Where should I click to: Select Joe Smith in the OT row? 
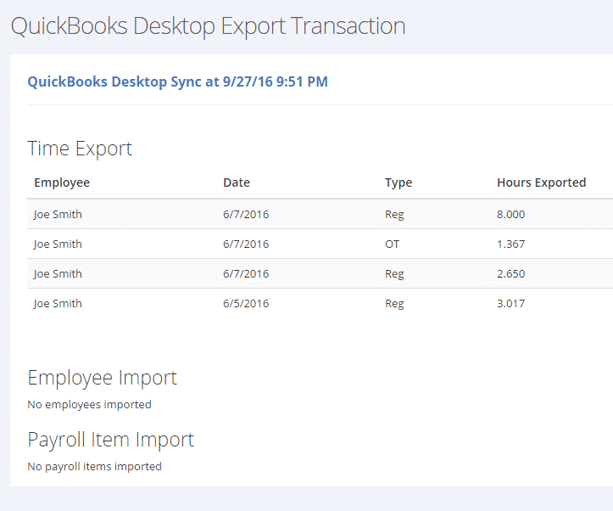coord(58,244)
